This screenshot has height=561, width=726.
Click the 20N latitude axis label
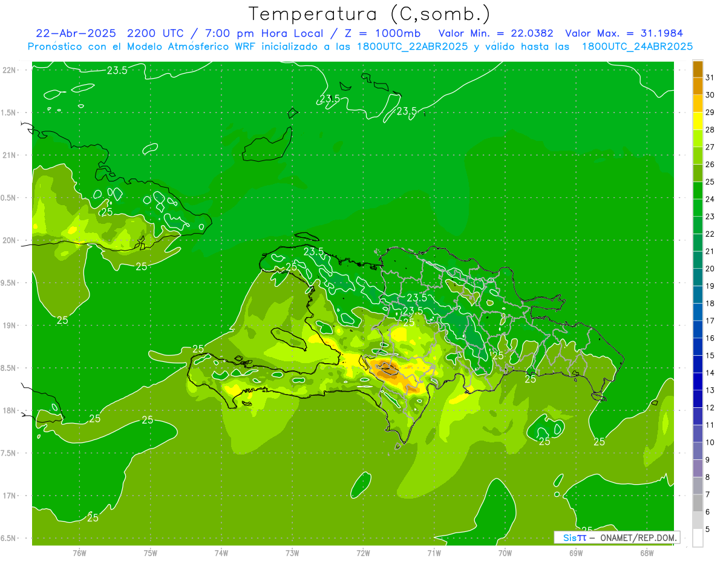tap(10, 241)
